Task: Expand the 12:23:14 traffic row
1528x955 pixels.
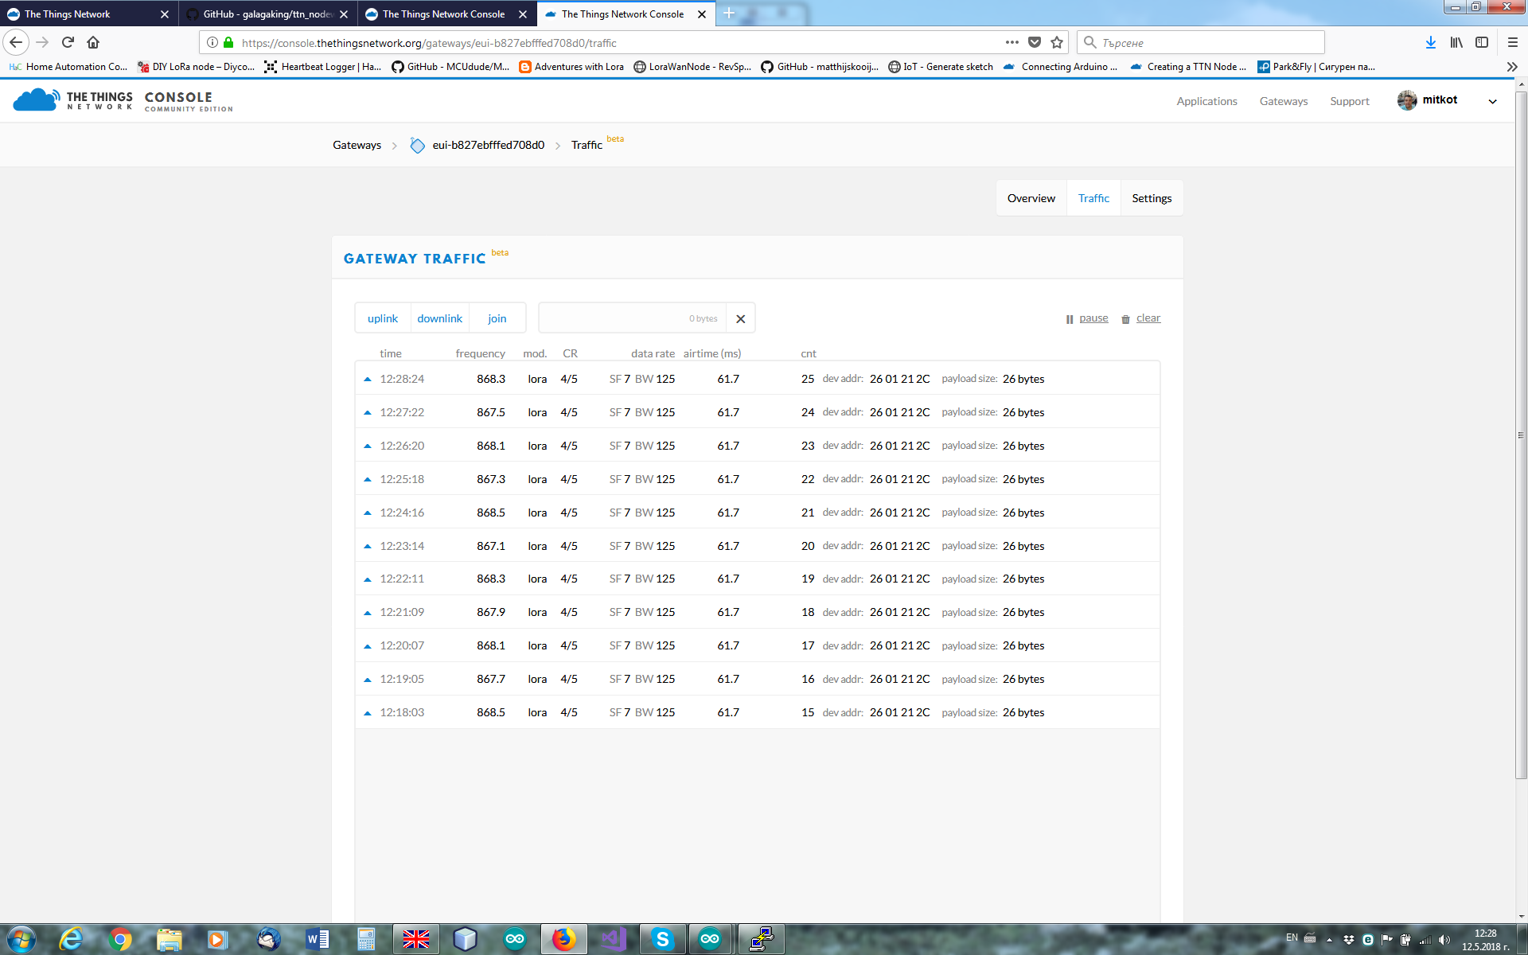Action: (757, 546)
